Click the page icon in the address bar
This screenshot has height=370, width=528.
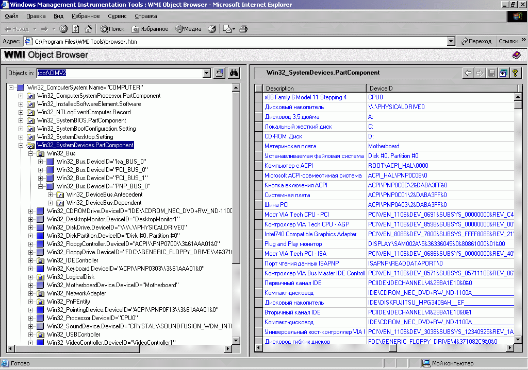point(29,41)
